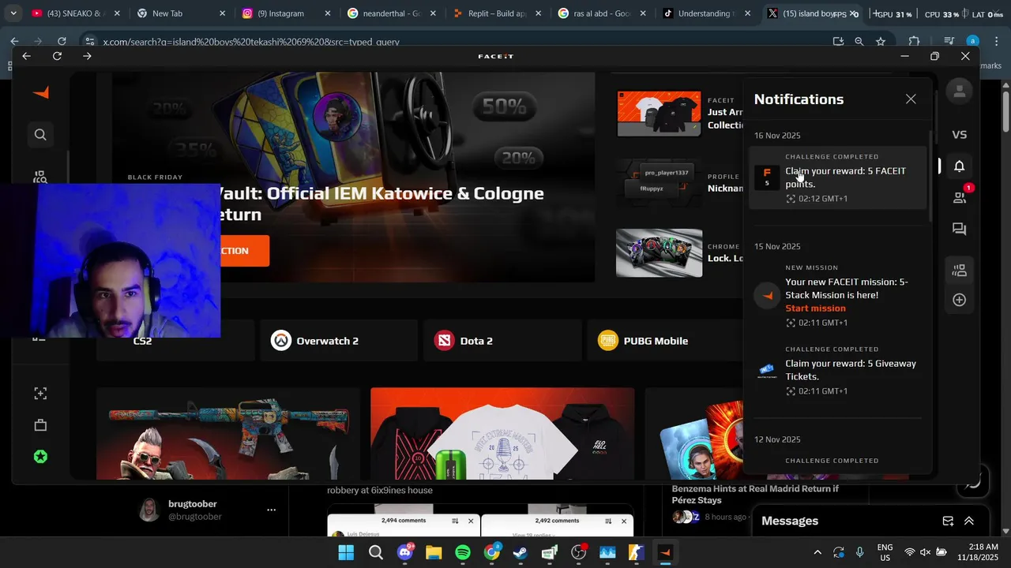Go forward in the FACEIT window
The height and width of the screenshot is (568, 1011).
tap(87, 56)
